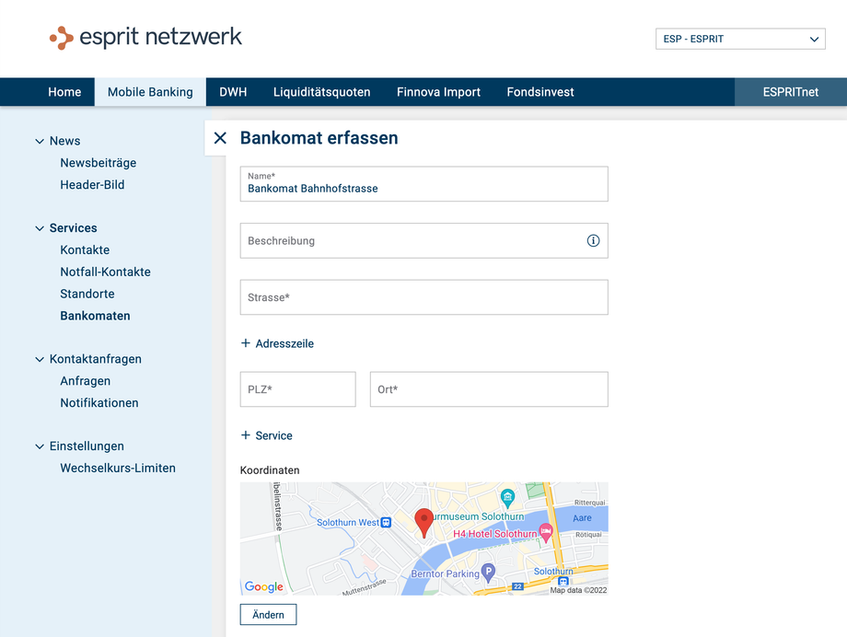The width and height of the screenshot is (847, 637).
Task: Add an Adresszeile
Action: [x=277, y=343]
